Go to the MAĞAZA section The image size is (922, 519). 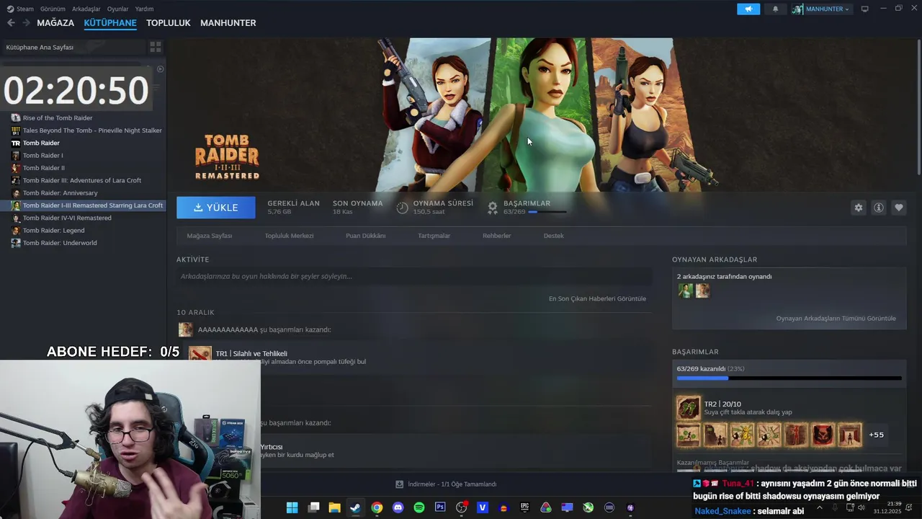coord(55,23)
